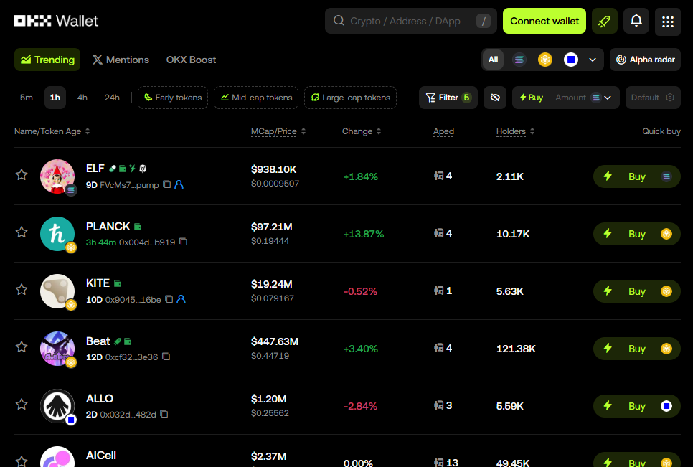Copy the PLANCK contract address
This screenshot has height=467, width=693.
(x=183, y=242)
